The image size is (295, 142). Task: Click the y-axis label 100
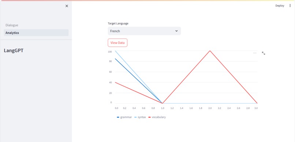110,51
